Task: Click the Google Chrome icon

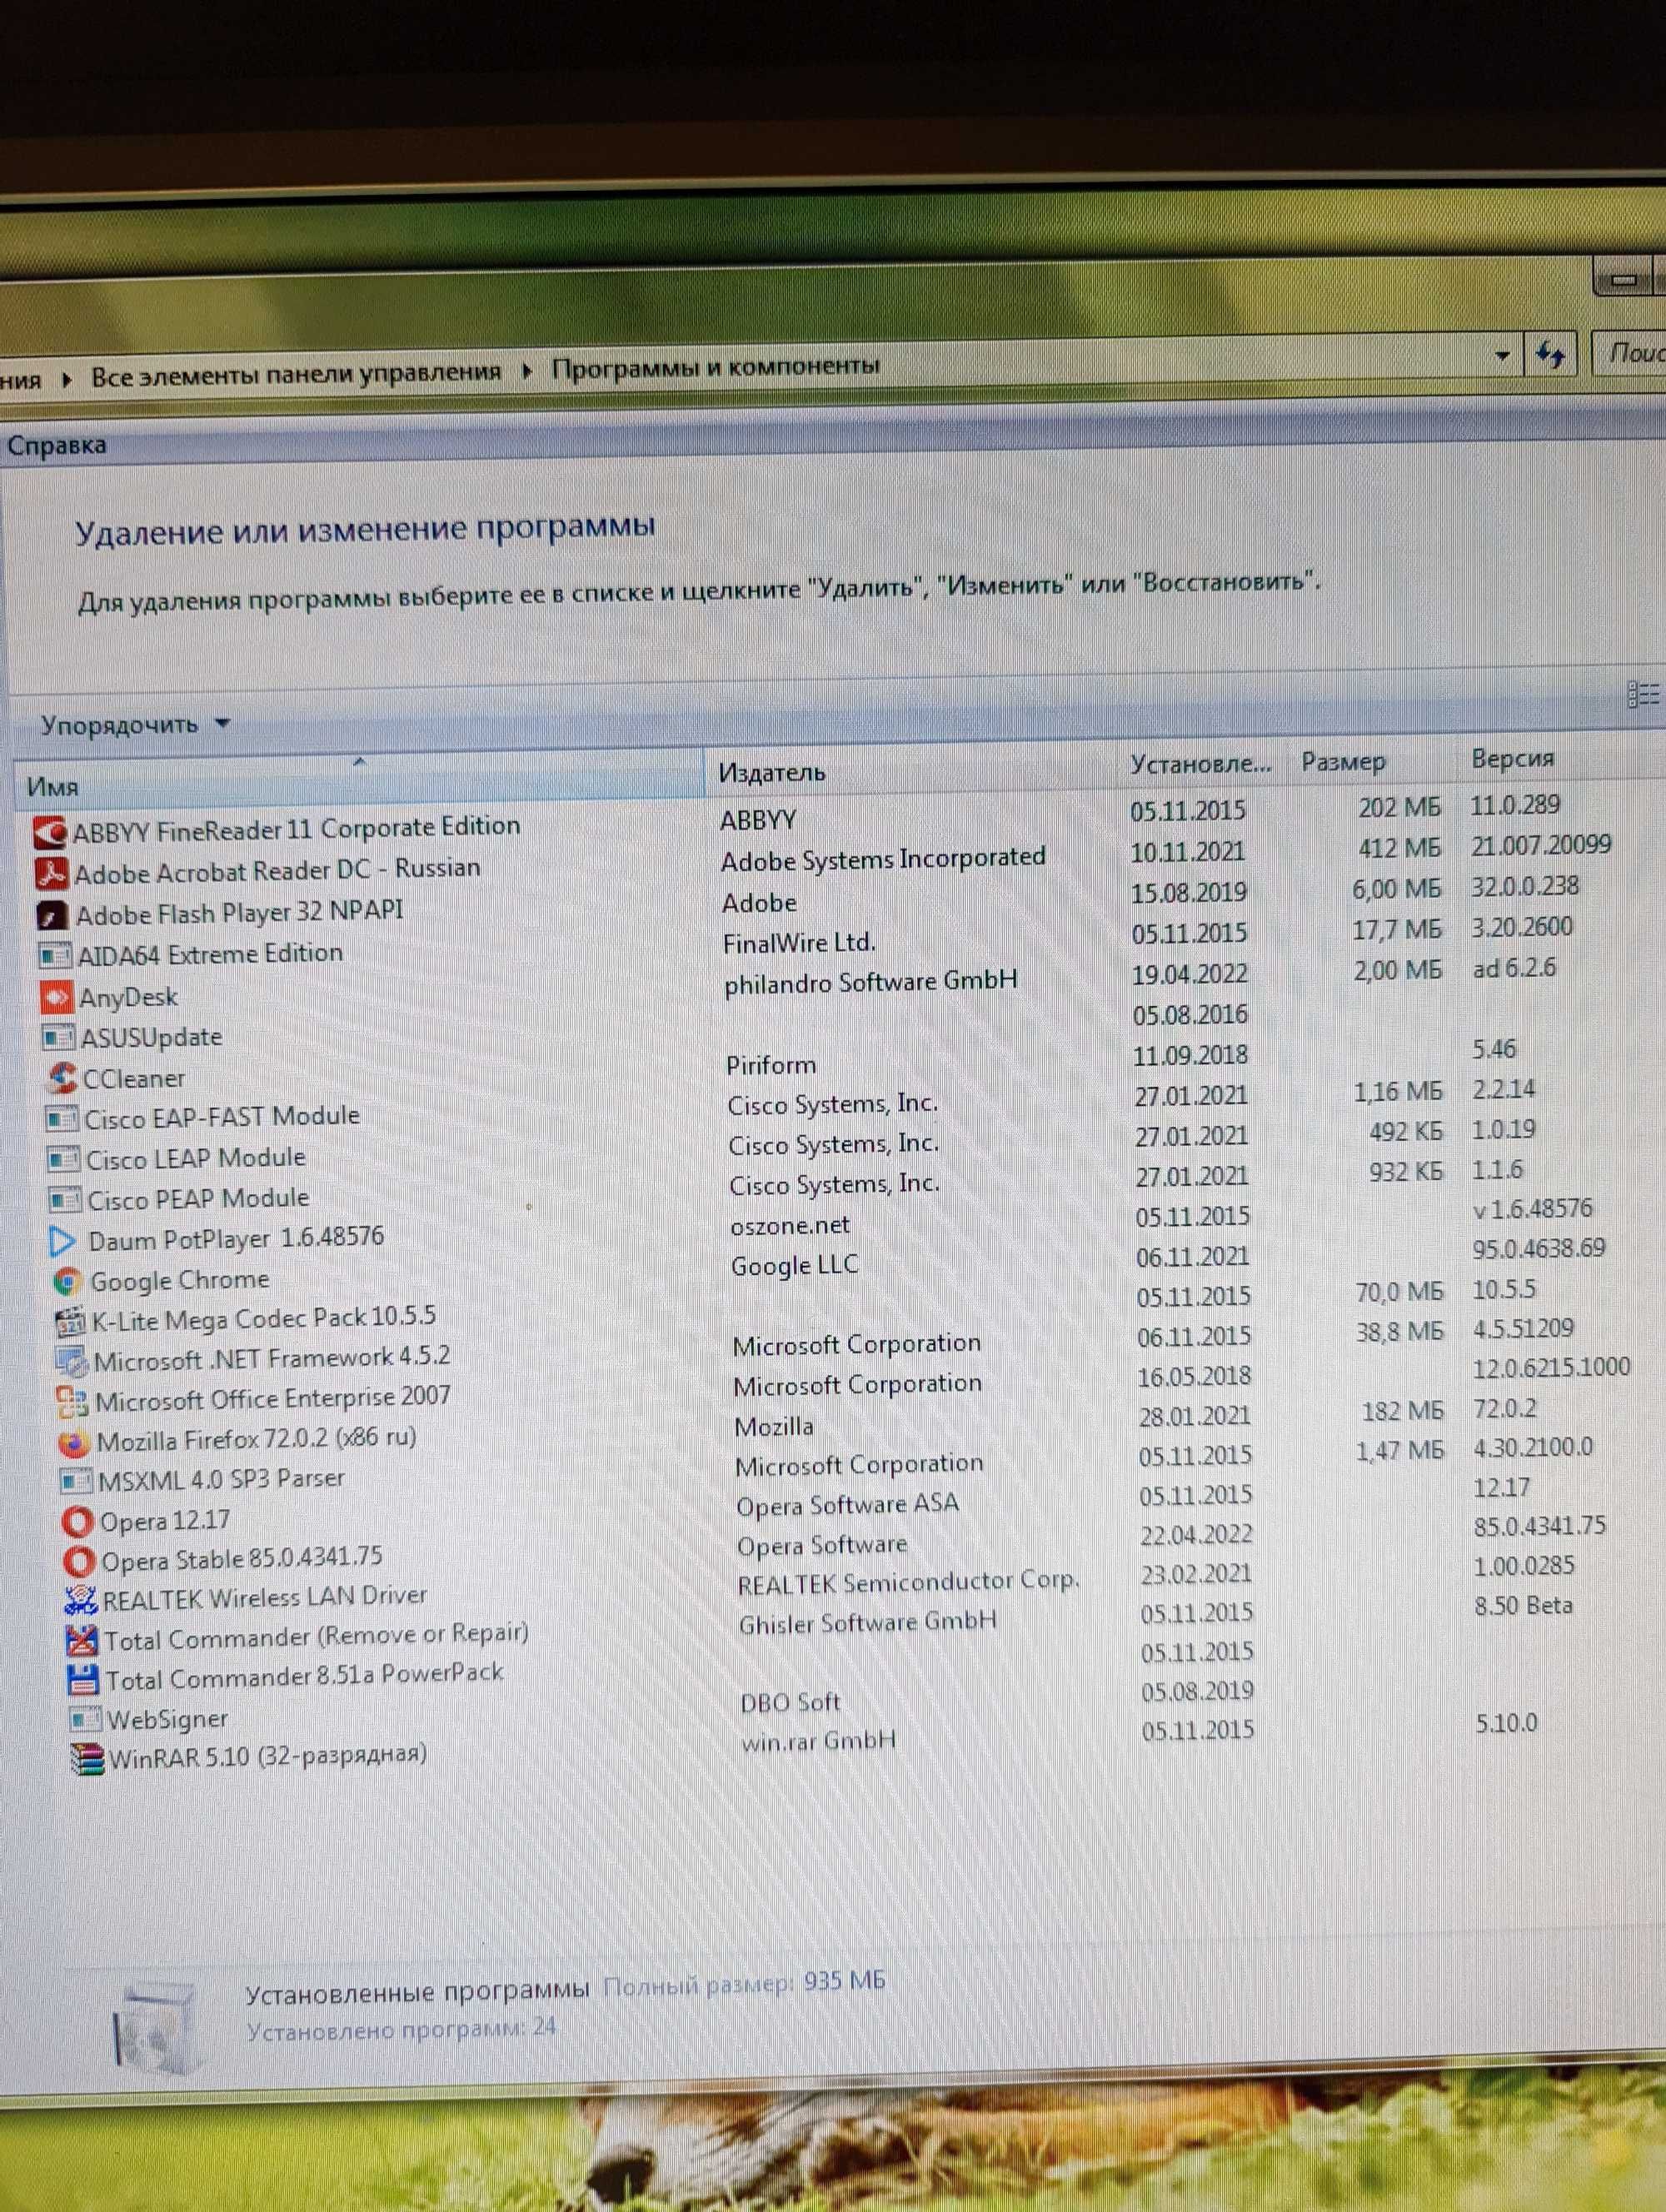Action: [x=68, y=1281]
